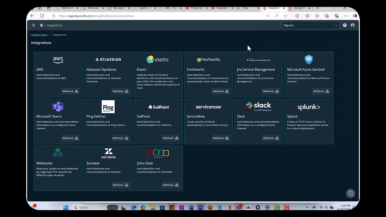The height and width of the screenshot is (217, 386).
Task: Switch to the APIs Google browser tab
Action: 171,8
